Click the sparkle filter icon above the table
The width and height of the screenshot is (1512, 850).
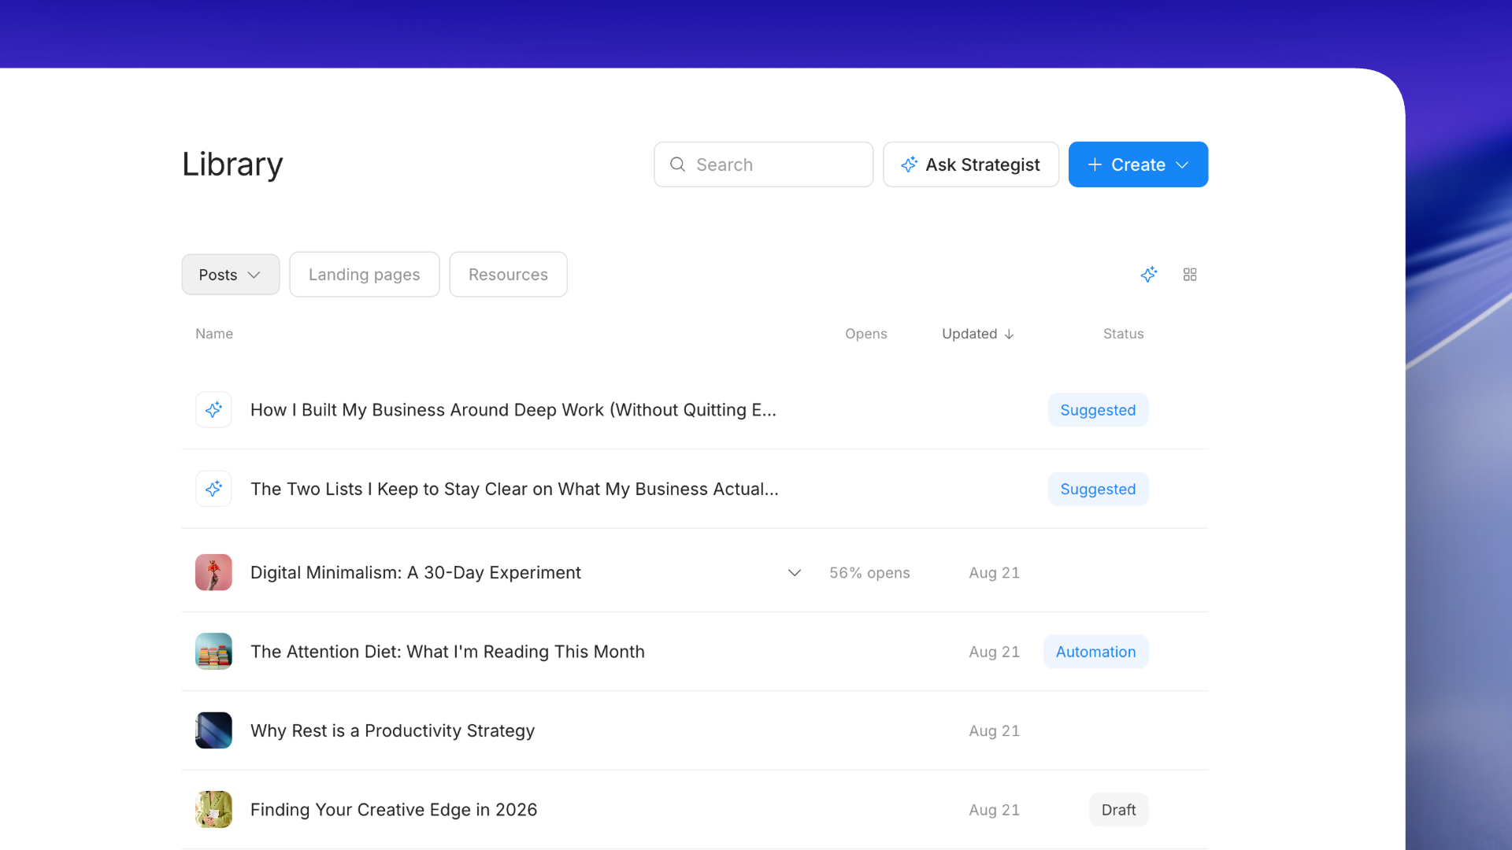tap(1149, 274)
